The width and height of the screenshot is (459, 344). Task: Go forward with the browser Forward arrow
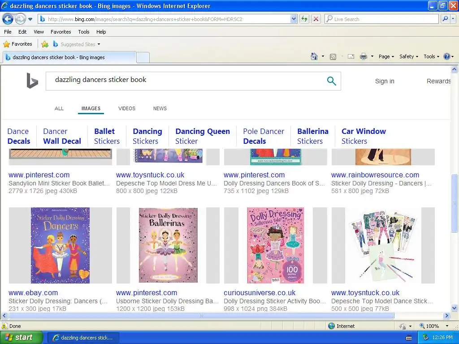20,19
